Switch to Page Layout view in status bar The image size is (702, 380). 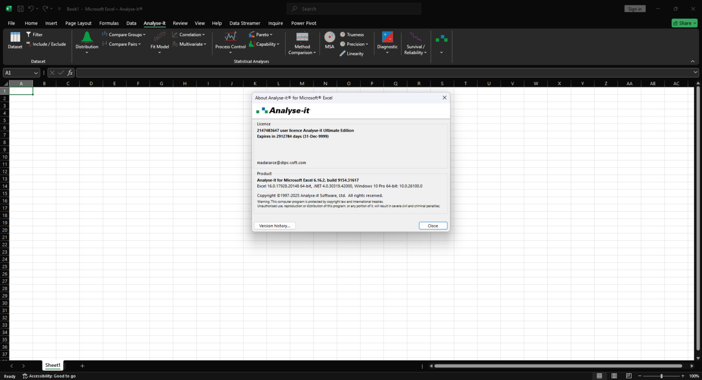tap(614, 376)
